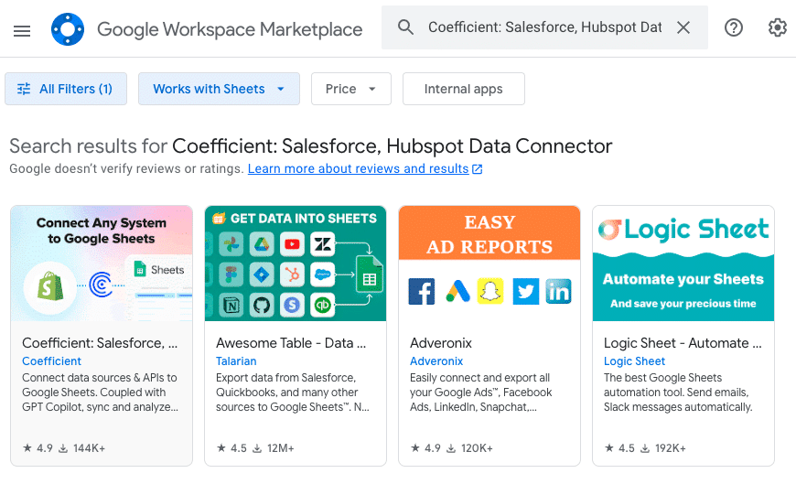Click the green Sheets icon in Awesome Table banner
Image resolution: width=796 pixels, height=484 pixels.
pyautogui.click(x=369, y=274)
